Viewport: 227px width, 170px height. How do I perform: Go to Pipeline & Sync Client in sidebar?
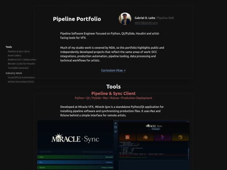coord(19,52)
